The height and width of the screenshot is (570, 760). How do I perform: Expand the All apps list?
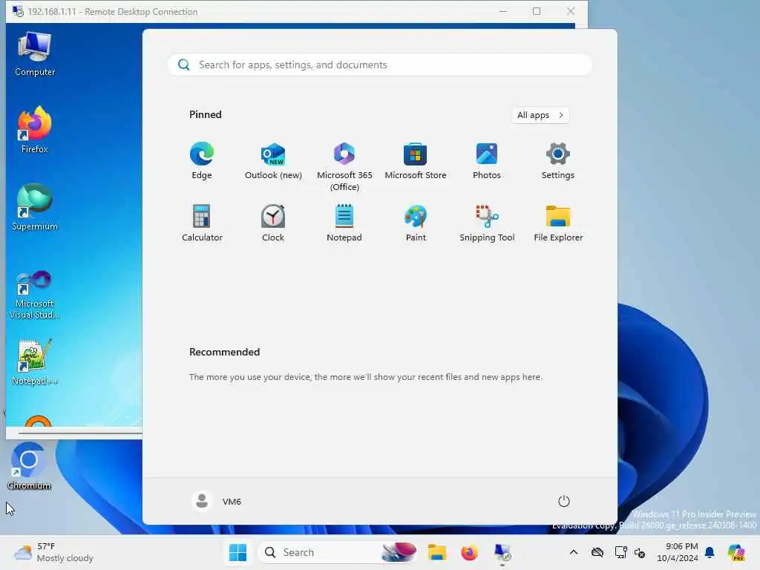pos(540,115)
